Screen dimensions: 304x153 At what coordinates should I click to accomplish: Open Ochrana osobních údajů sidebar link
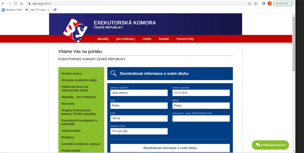[x=79, y=80]
